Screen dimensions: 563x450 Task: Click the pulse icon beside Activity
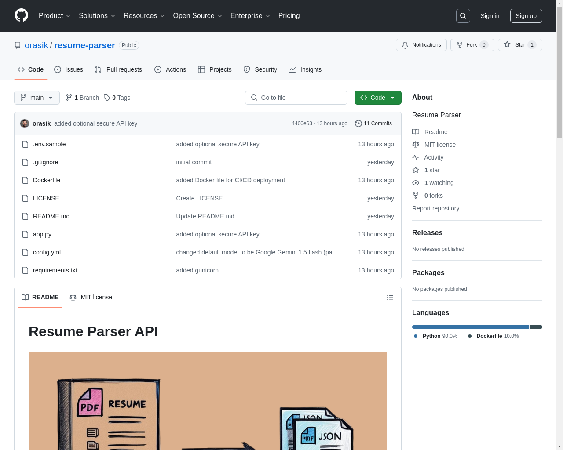click(416, 157)
